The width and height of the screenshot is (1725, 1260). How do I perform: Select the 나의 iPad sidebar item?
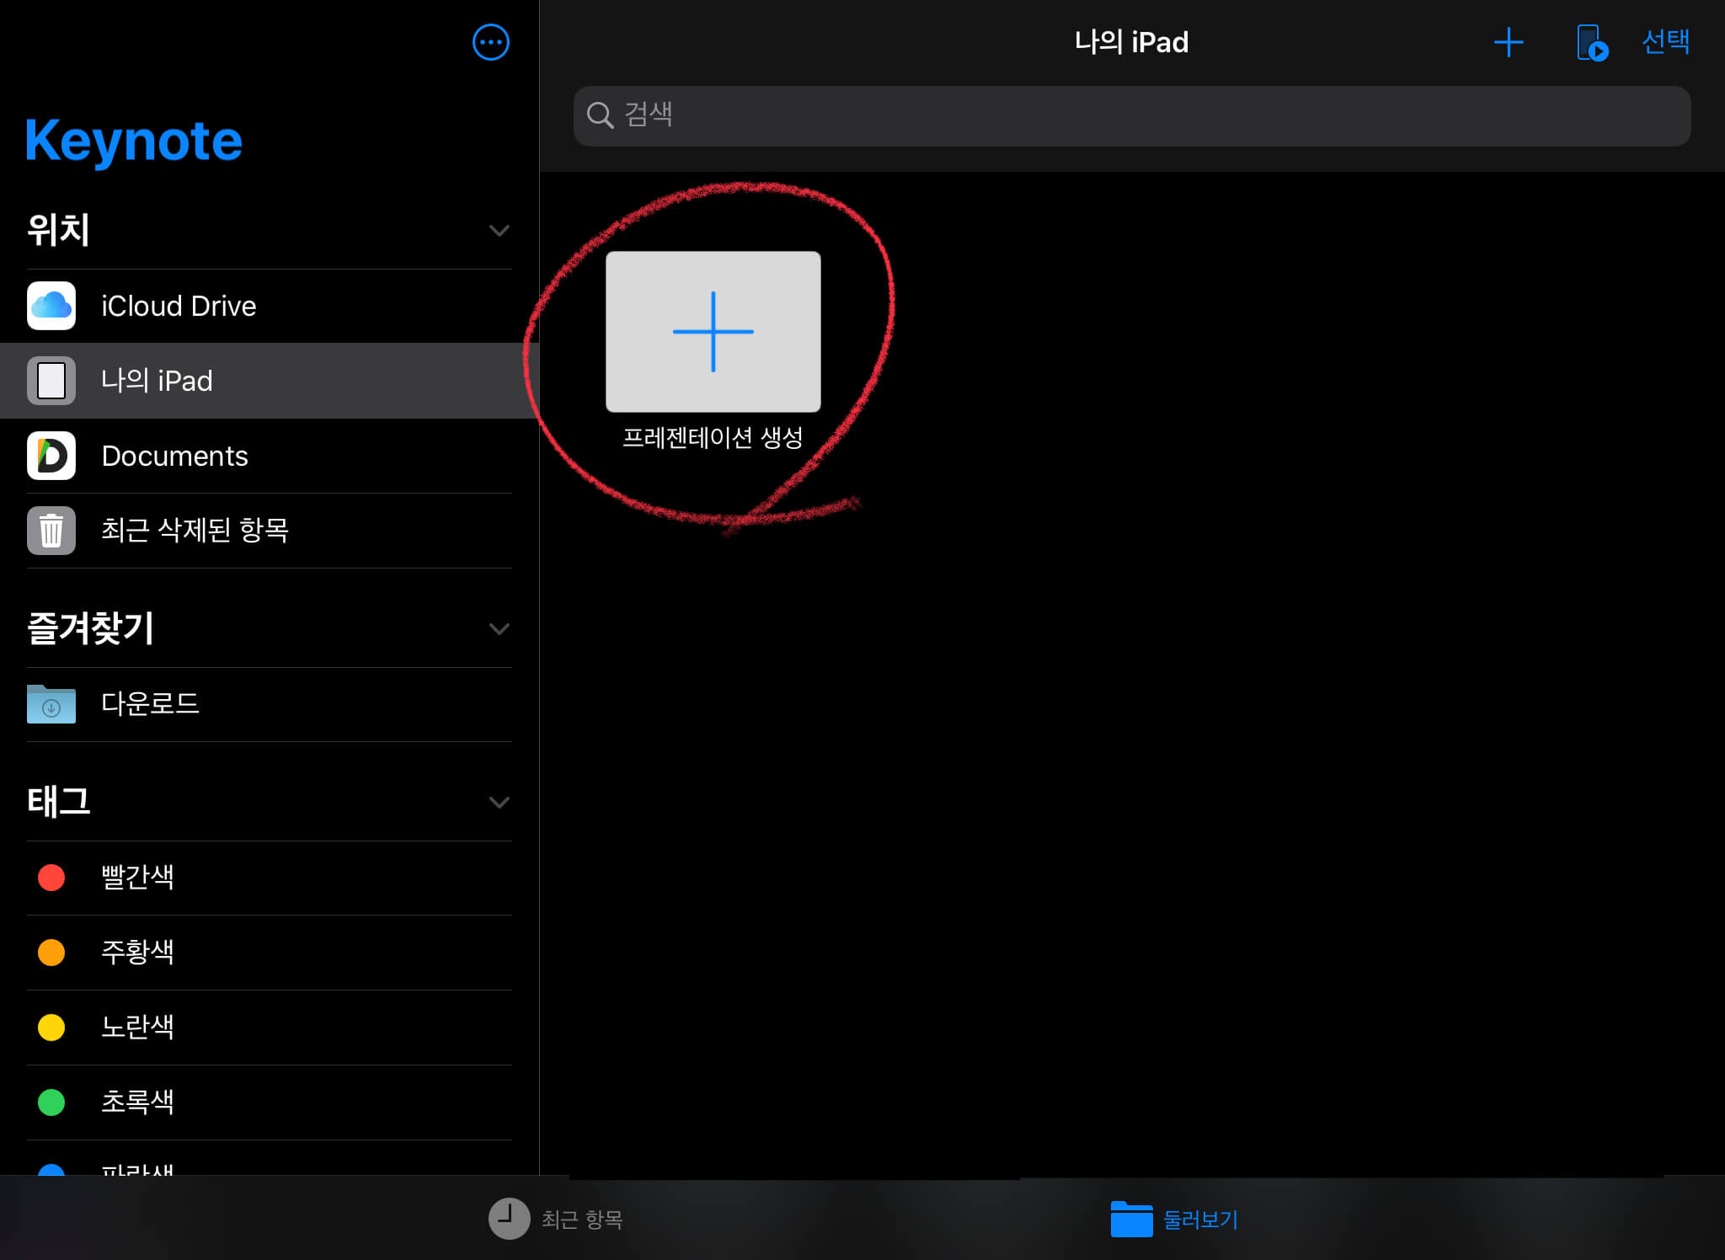pos(157,381)
